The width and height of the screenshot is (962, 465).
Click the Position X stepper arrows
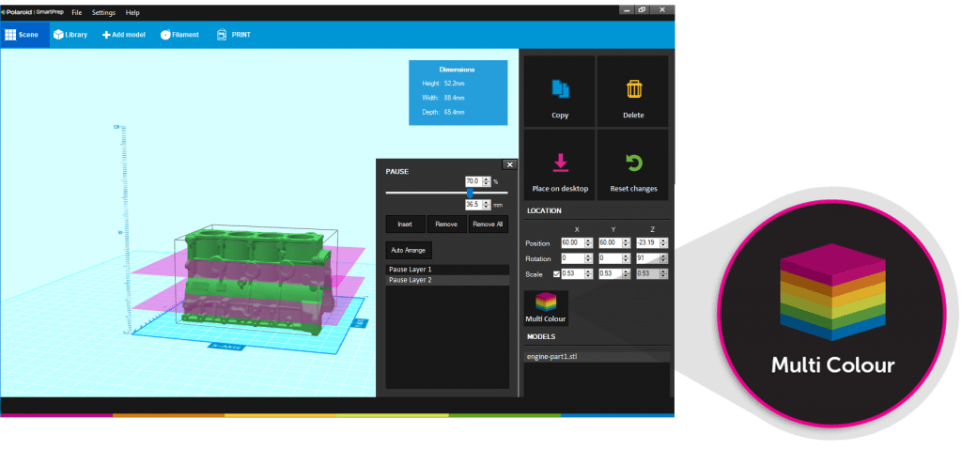click(589, 243)
